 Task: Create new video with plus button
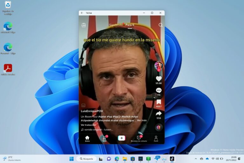point(122,138)
